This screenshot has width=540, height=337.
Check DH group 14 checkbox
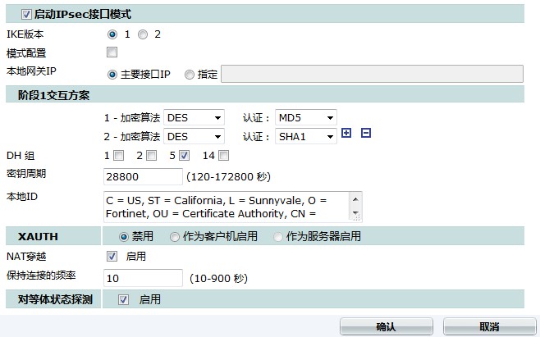tap(224, 156)
